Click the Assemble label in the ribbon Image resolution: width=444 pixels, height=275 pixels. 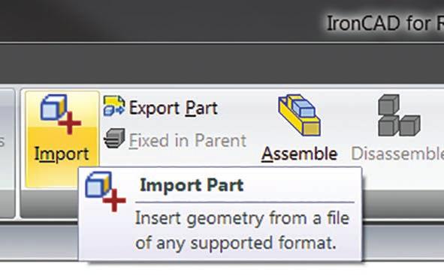point(299,154)
